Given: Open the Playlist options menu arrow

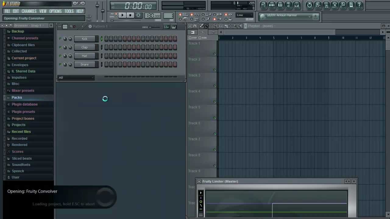Looking at the screenshot, I should [190, 26].
